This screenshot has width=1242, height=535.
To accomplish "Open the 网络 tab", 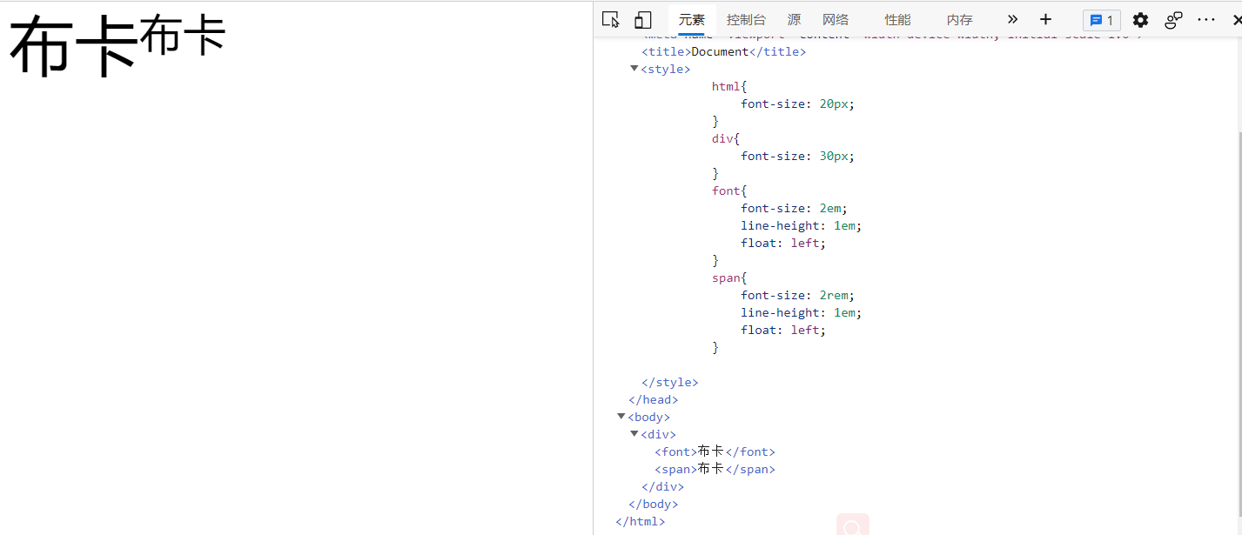I will [836, 19].
